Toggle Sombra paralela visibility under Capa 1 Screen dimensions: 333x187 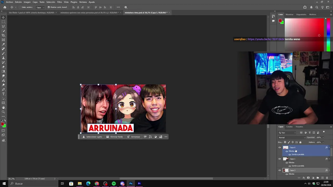point(290,166)
